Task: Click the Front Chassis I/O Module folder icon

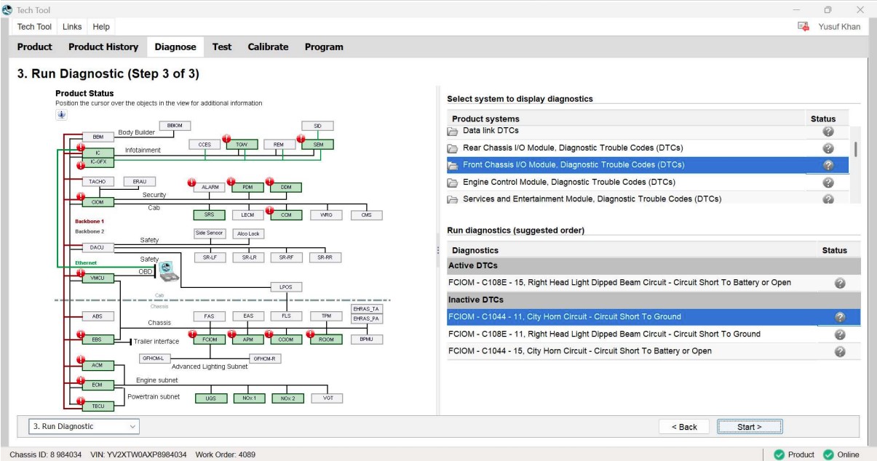Action: tap(453, 165)
